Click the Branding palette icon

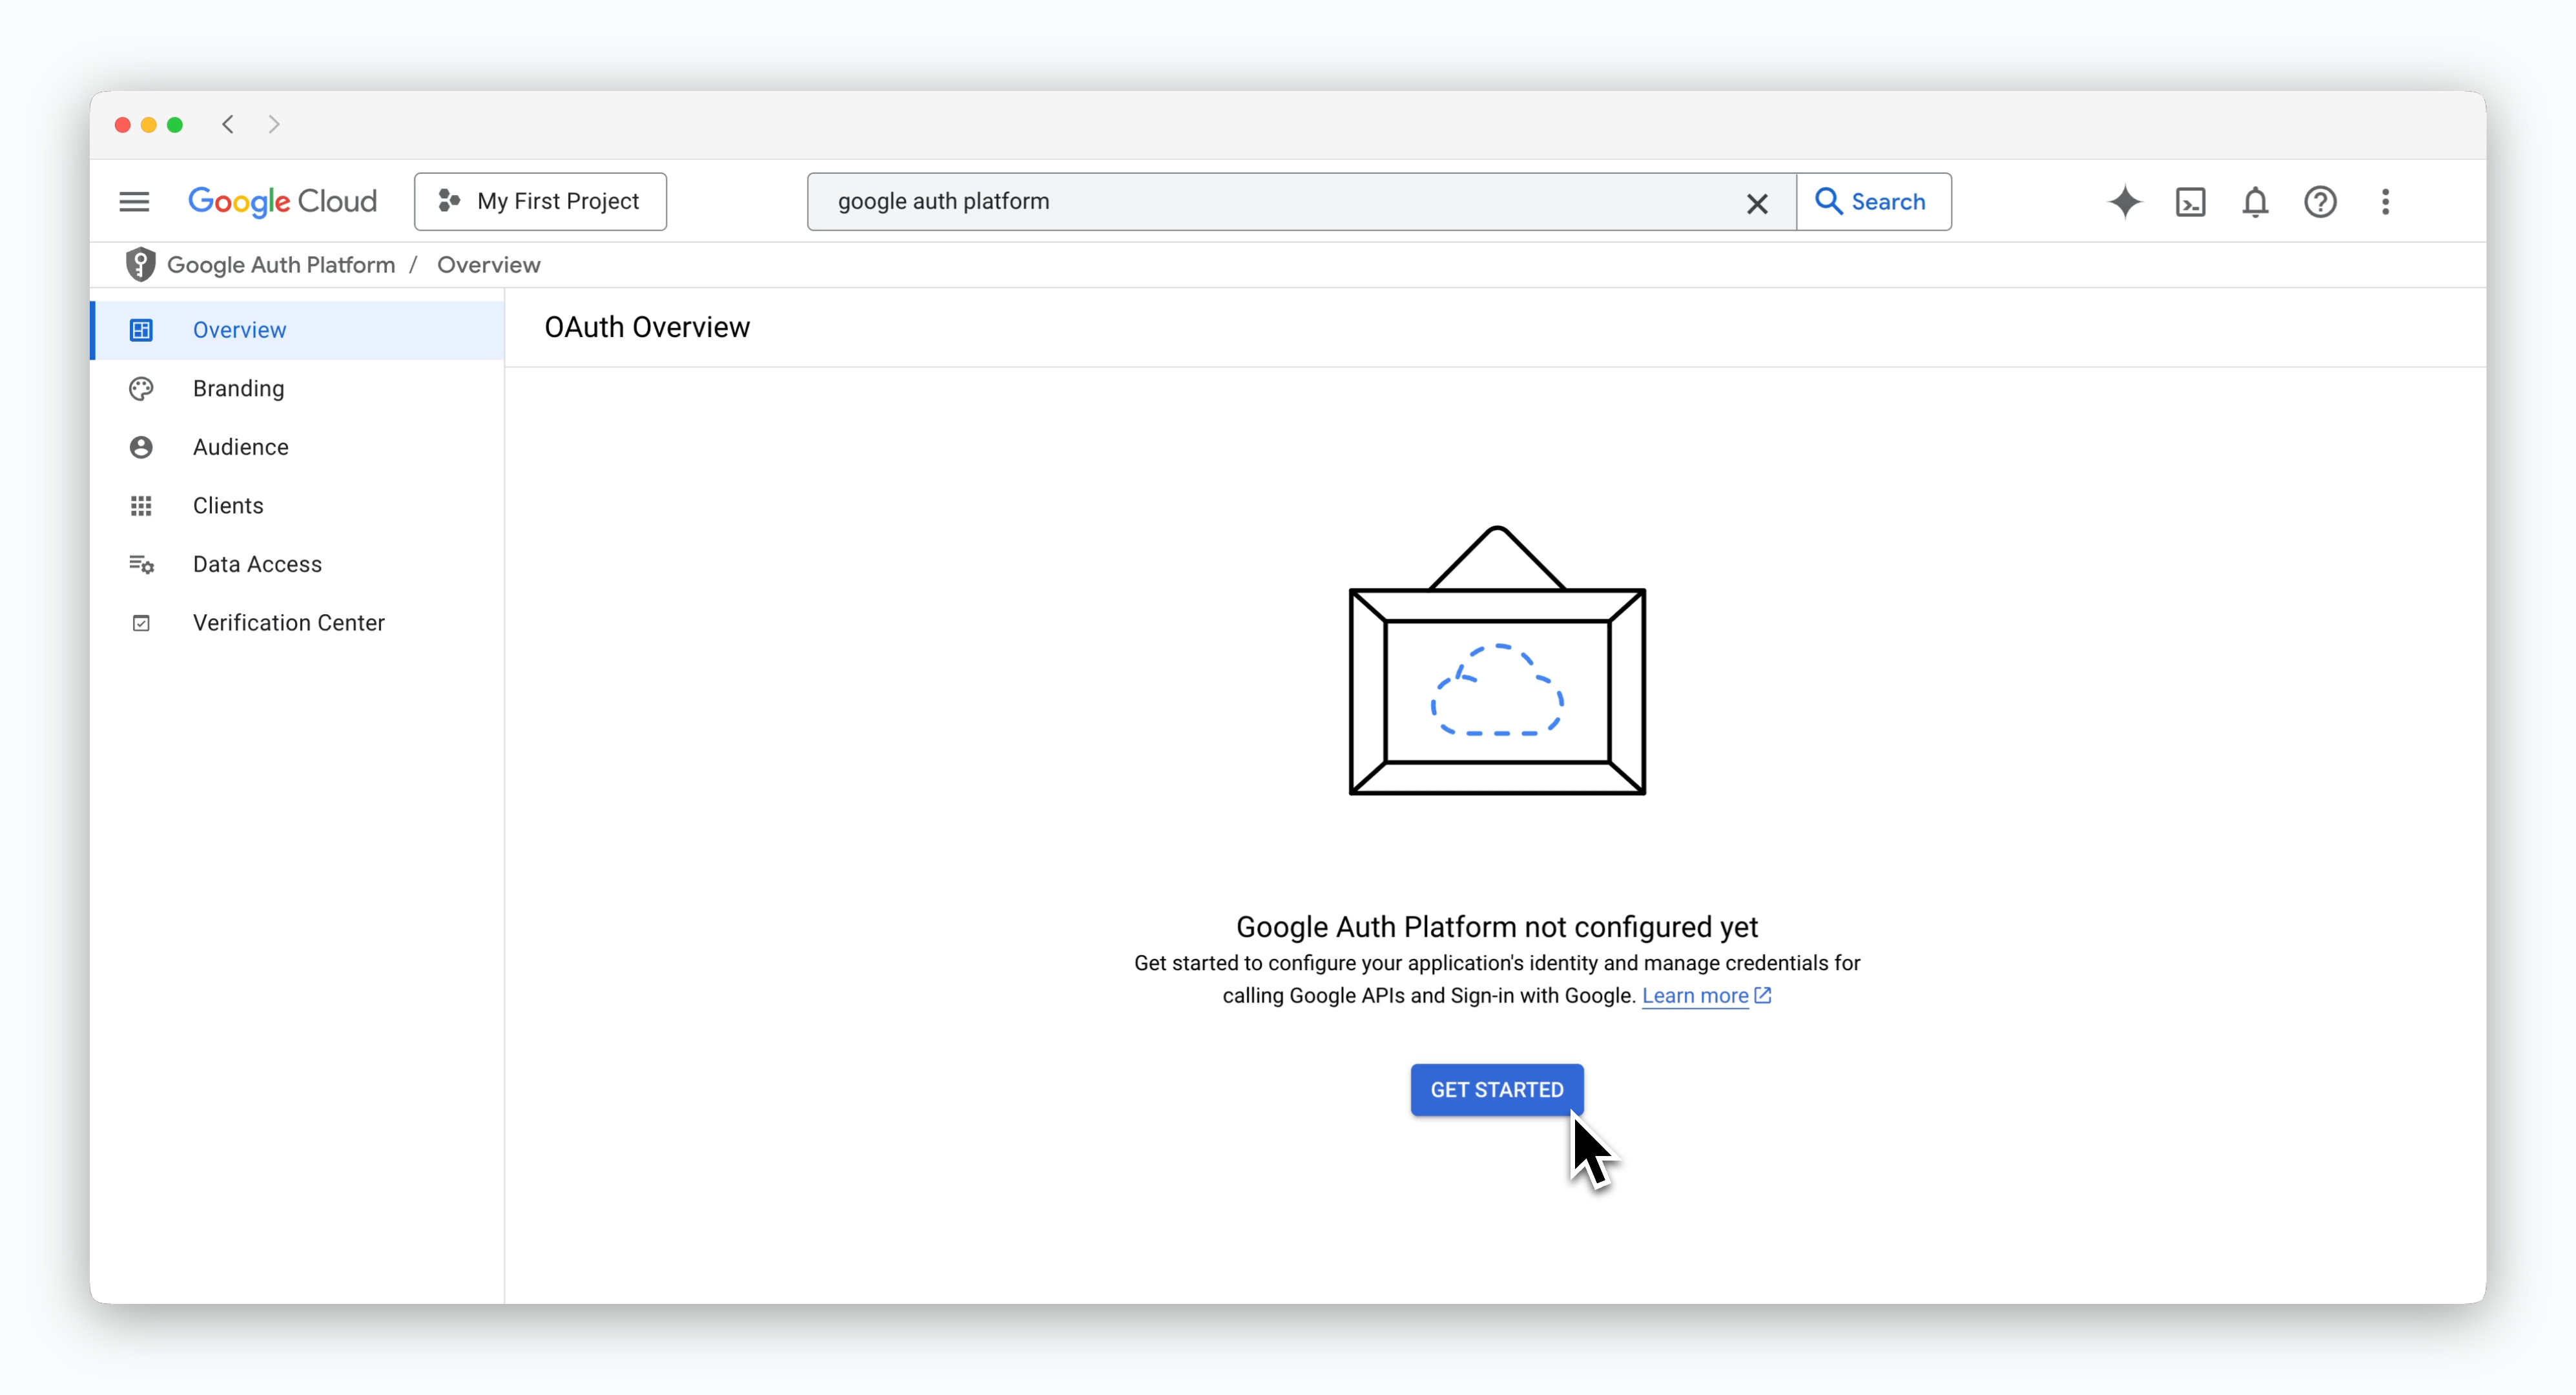[x=141, y=388]
